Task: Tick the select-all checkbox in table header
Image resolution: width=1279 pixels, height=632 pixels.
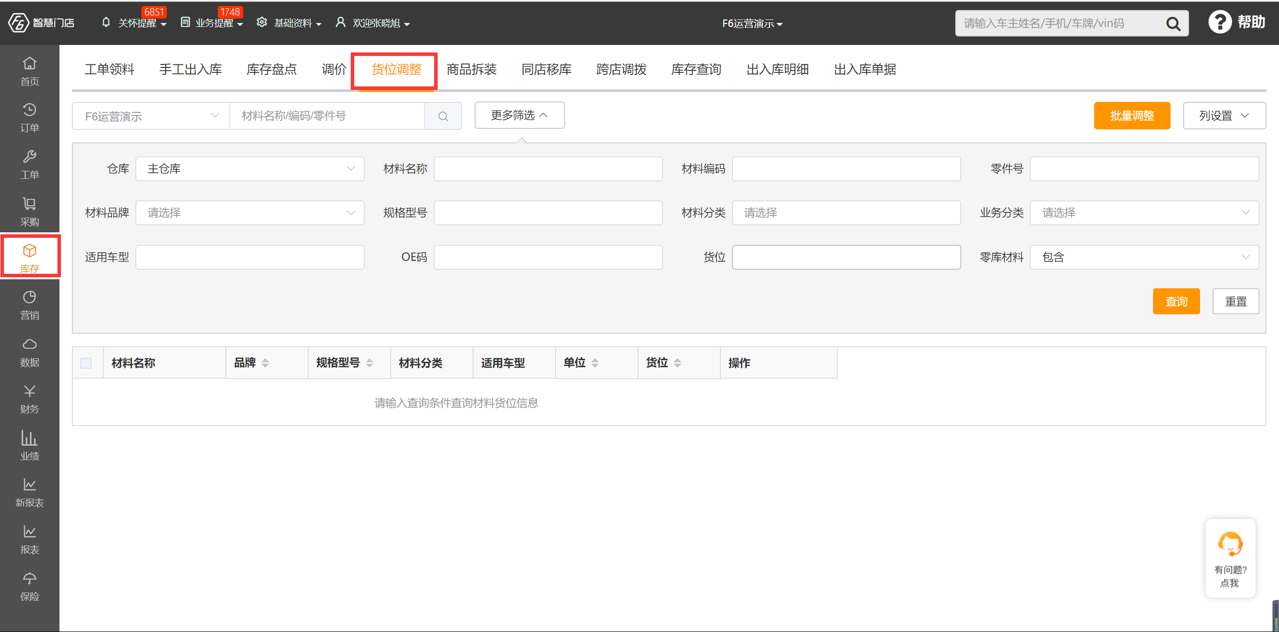Action: click(x=86, y=363)
